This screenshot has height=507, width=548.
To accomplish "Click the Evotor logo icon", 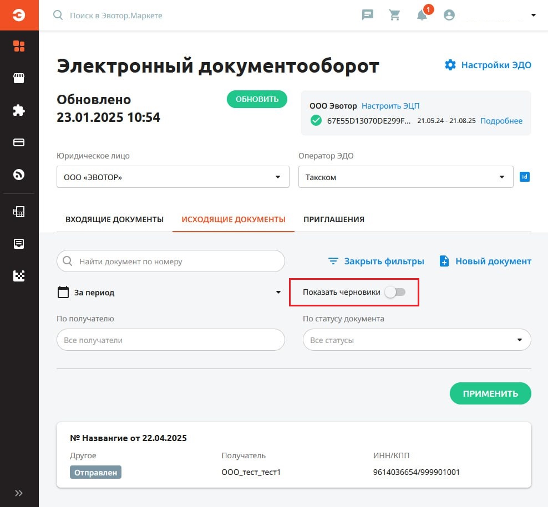I will click(x=19, y=15).
